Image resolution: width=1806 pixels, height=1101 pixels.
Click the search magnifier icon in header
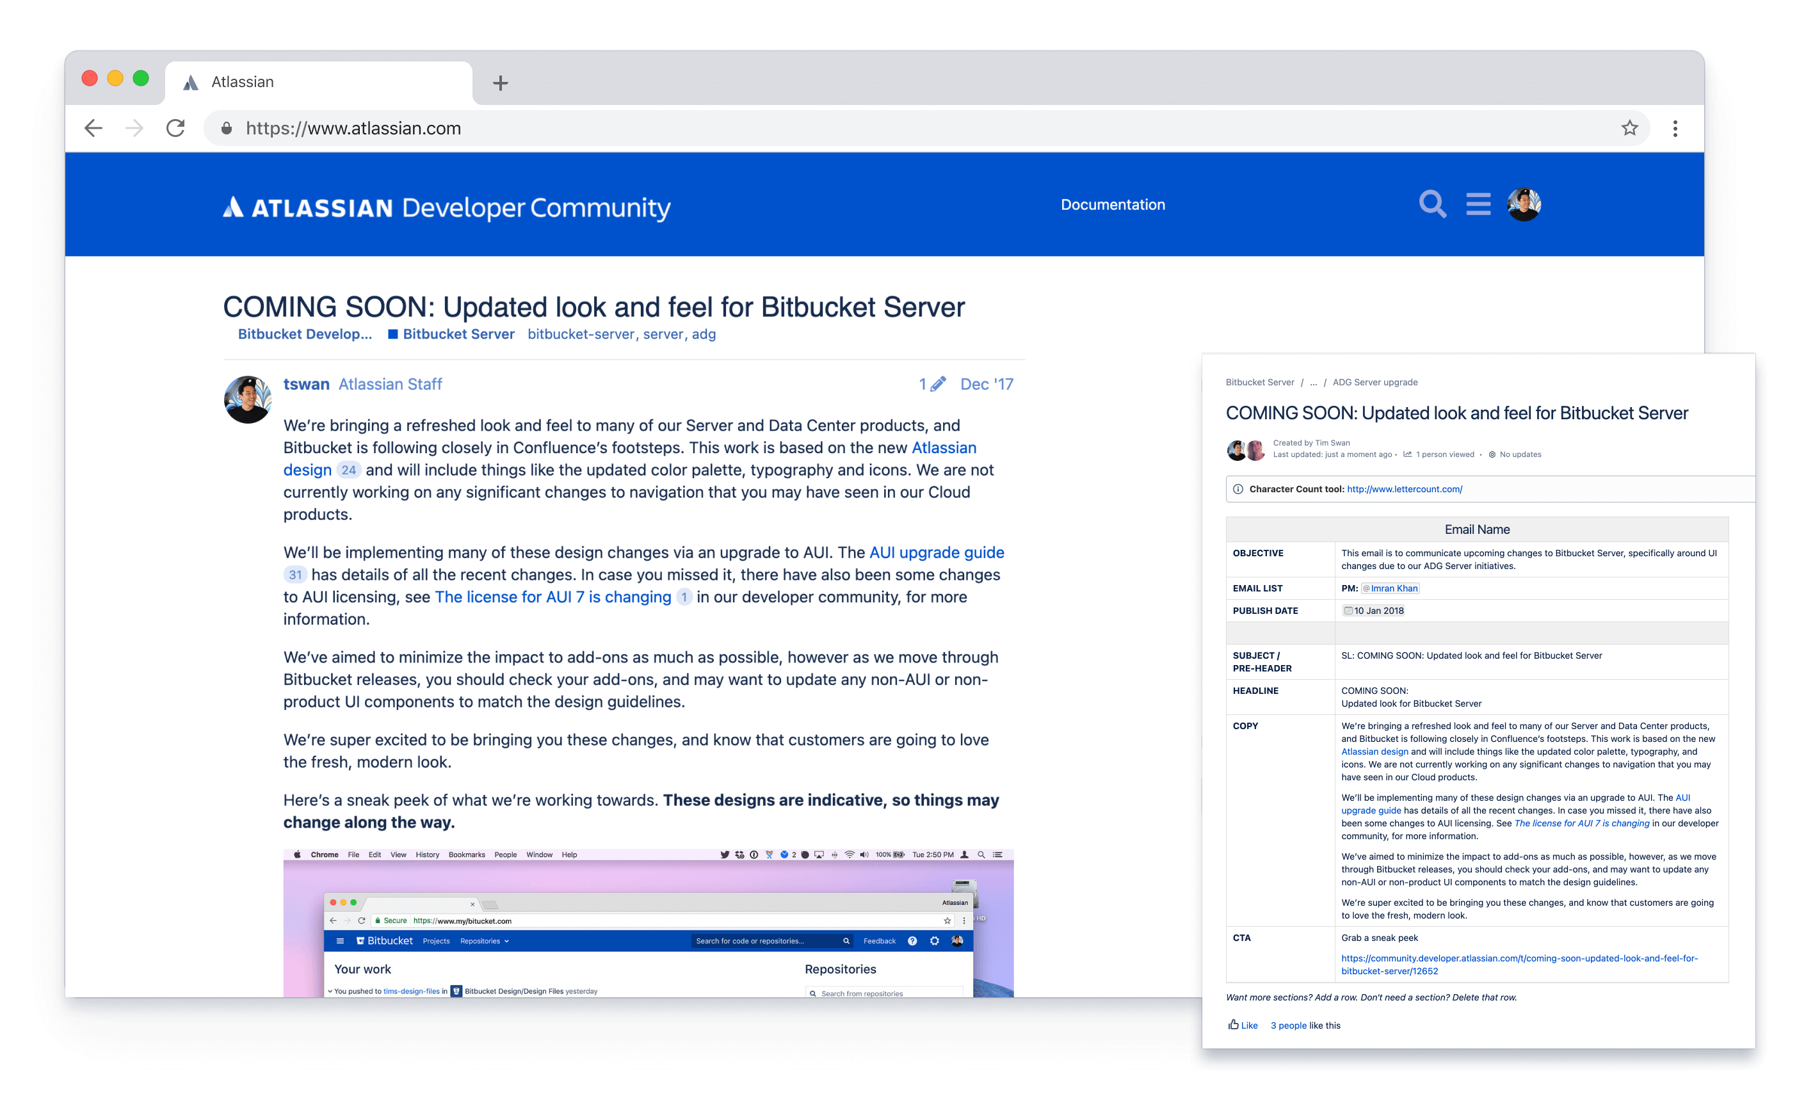point(1431,204)
